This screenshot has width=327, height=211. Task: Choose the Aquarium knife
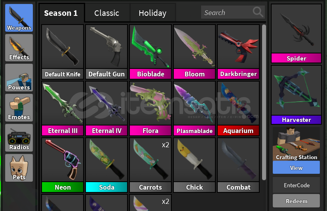tap(238, 108)
